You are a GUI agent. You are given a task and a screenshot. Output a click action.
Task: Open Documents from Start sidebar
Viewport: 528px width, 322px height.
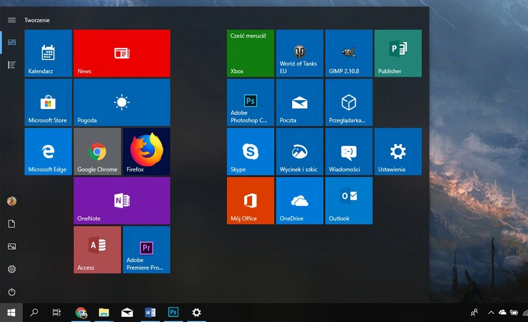point(12,224)
